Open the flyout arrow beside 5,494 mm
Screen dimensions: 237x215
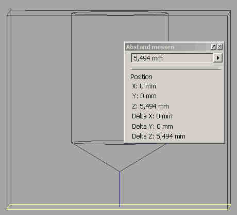(218, 58)
